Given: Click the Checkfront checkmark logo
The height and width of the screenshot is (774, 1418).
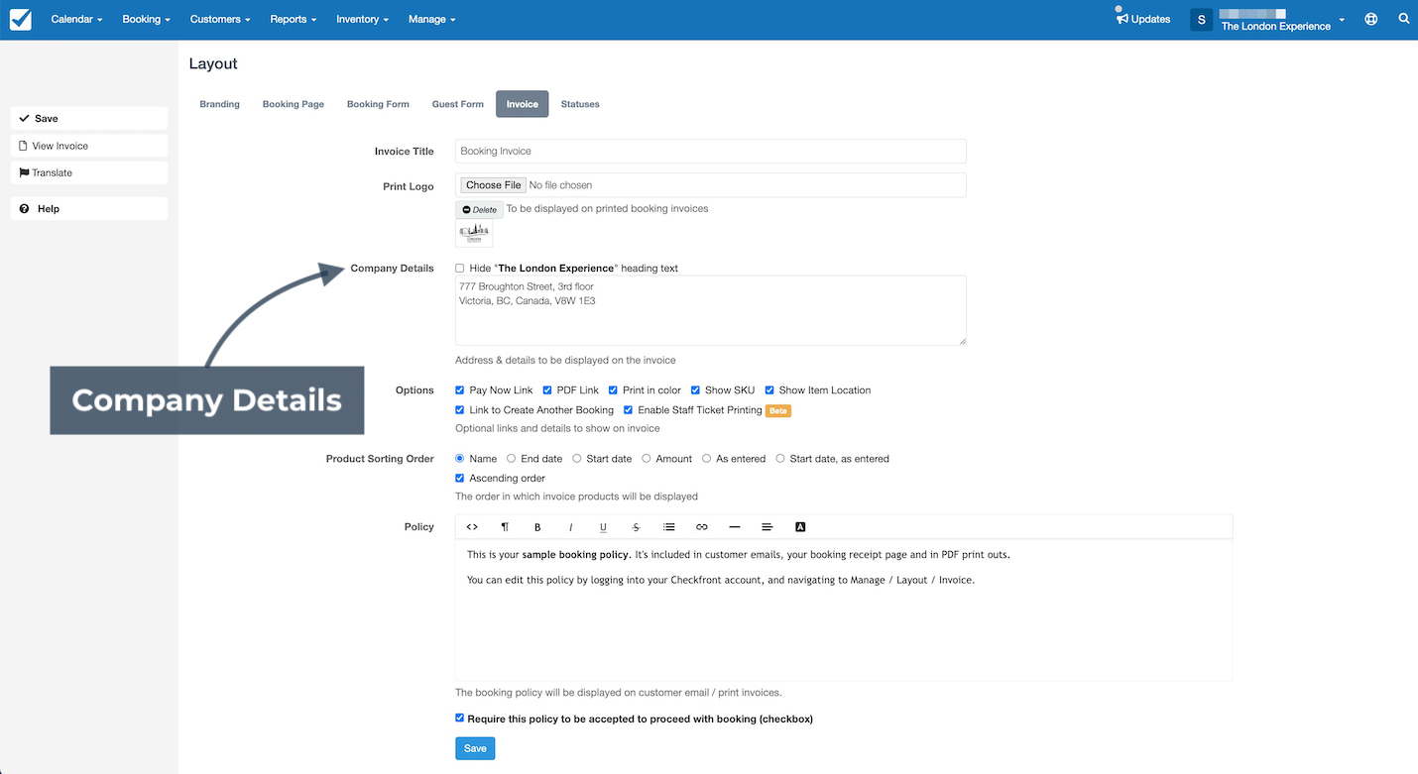Looking at the screenshot, I should tap(20, 19).
